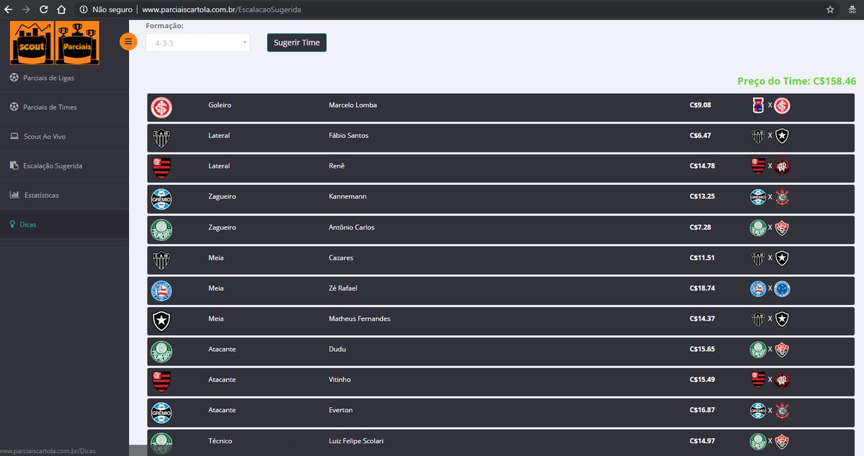
Task: Click Grêmio crest in Everton row
Action: tap(161, 412)
